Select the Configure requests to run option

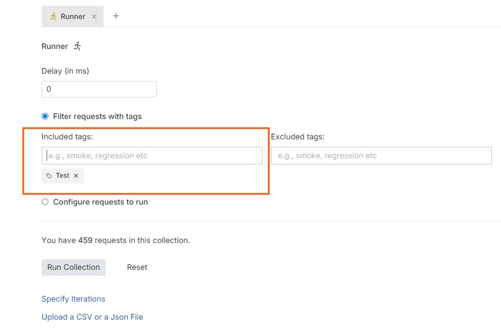[45, 202]
